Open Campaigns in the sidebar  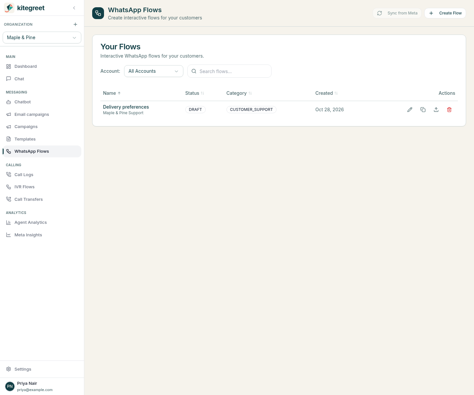[x=42, y=127]
